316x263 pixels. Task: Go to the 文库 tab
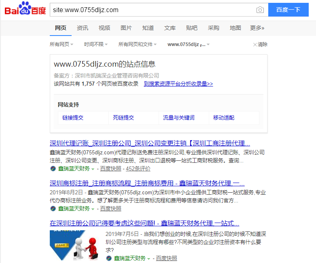tap(170, 28)
